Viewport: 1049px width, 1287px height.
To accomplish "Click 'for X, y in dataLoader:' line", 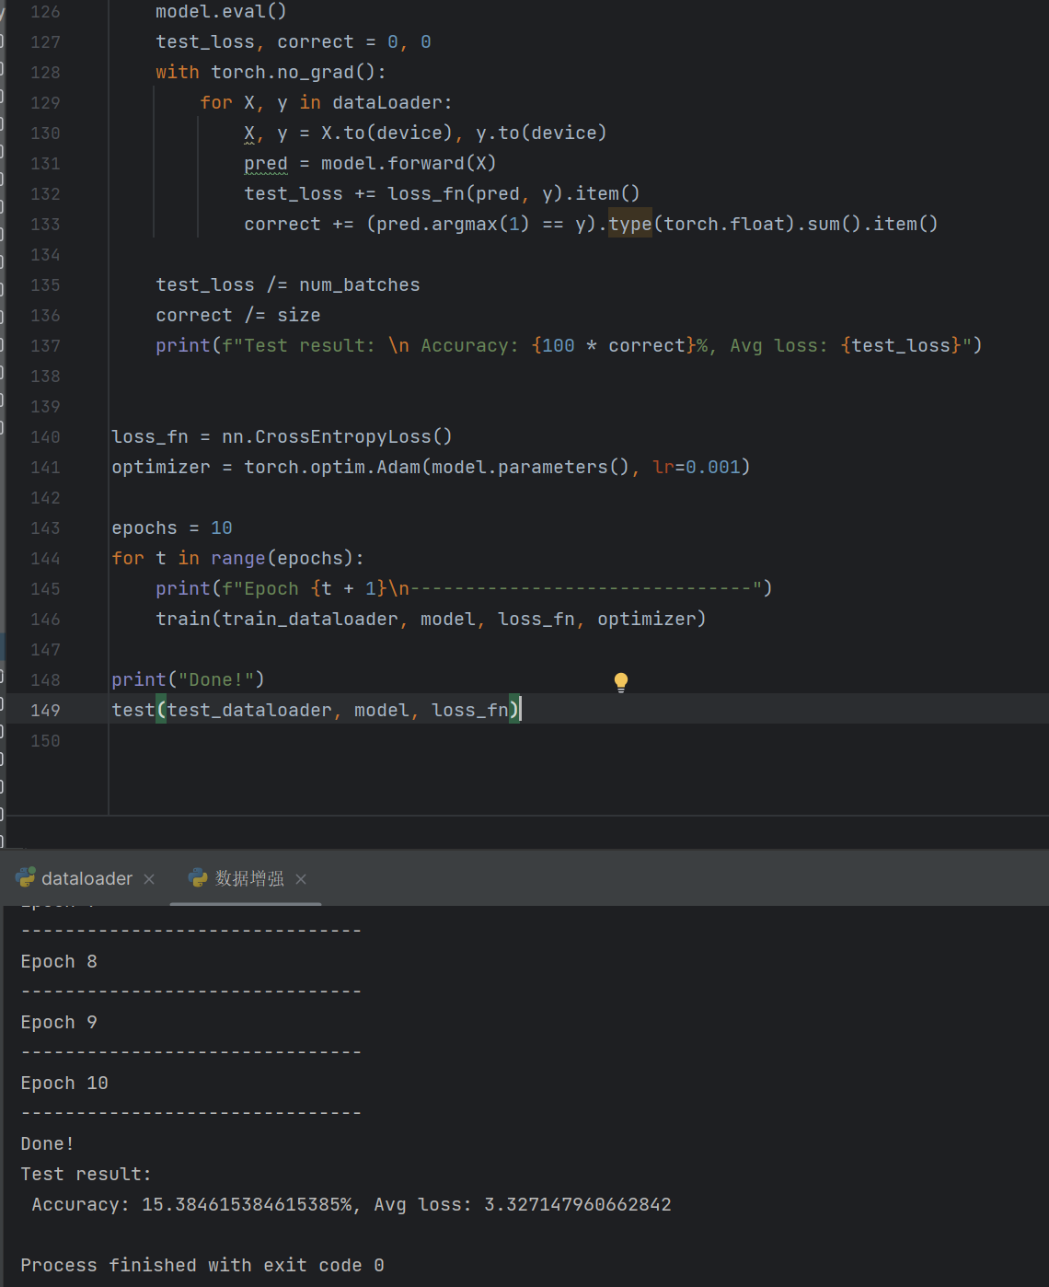I will tap(327, 102).
